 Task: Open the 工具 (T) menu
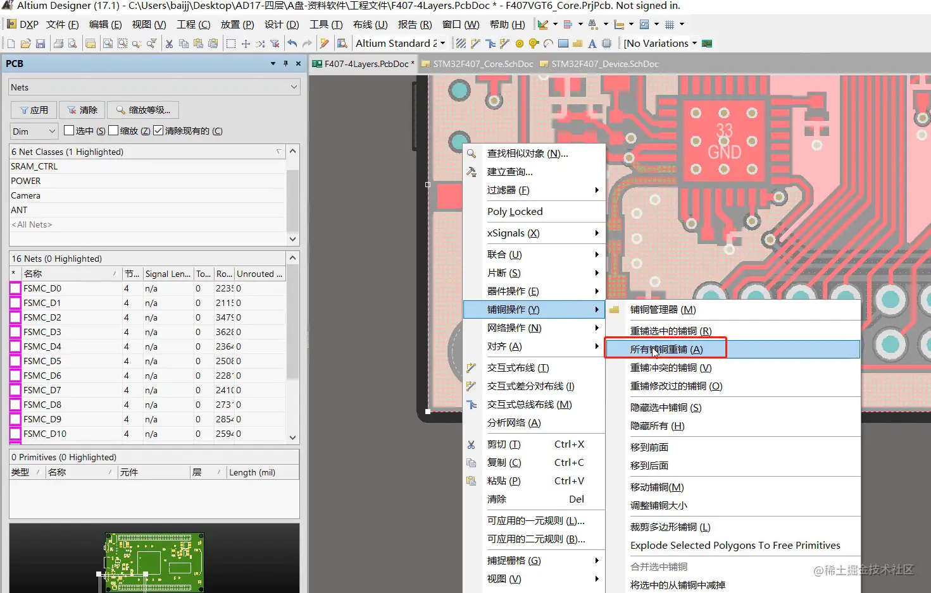click(x=326, y=25)
